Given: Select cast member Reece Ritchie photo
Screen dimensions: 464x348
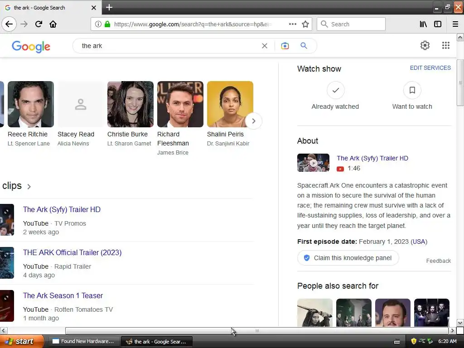Looking at the screenshot, I should coord(31,104).
